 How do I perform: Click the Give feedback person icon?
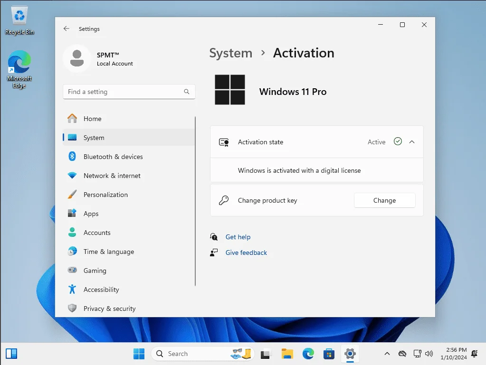point(214,253)
